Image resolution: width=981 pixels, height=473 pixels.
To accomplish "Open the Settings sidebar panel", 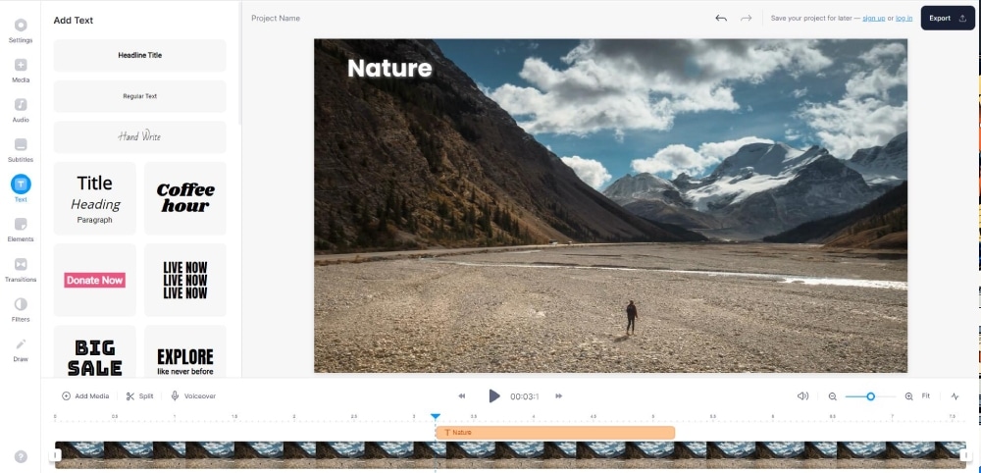I will (21, 30).
